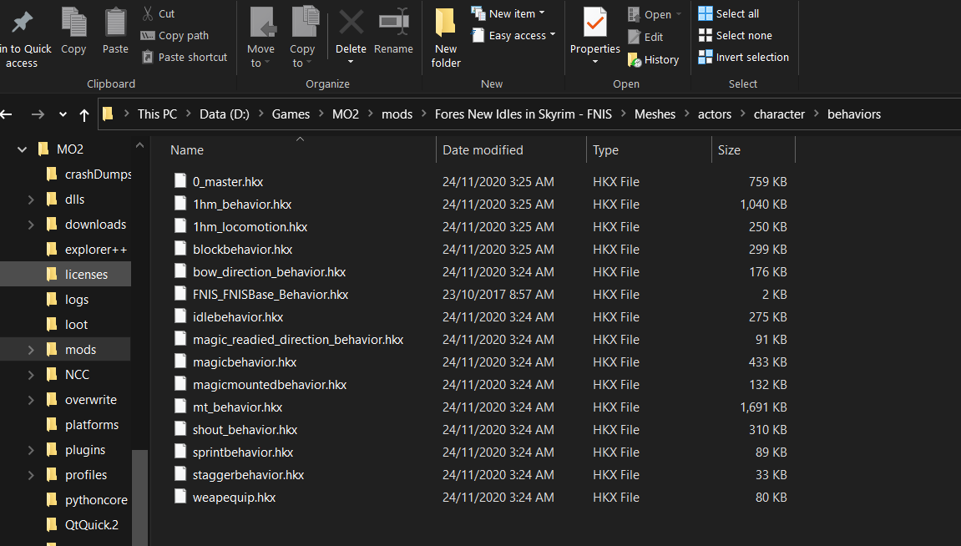Select crashDumps folder in tree
This screenshot has height=546, width=961.
89,174
